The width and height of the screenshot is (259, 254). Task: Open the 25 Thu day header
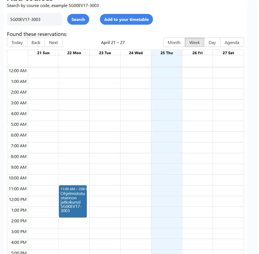167,53
